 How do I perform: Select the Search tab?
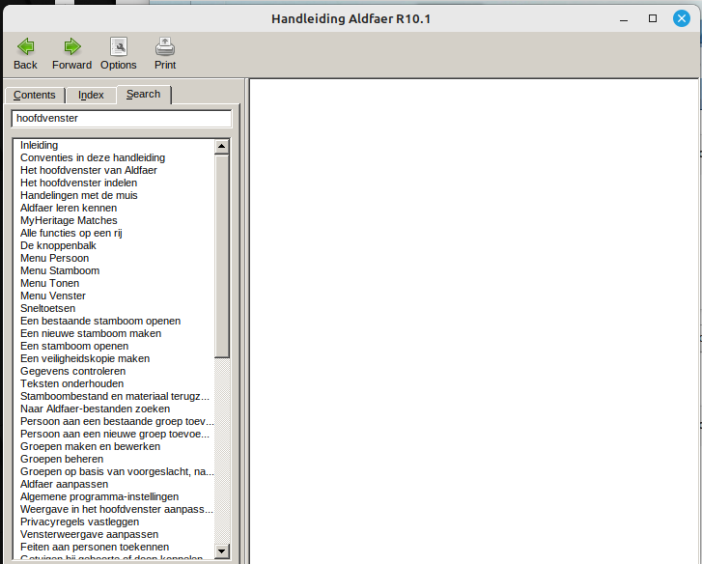pos(143,95)
